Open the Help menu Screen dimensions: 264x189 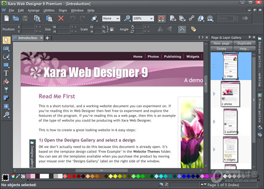point(91,11)
